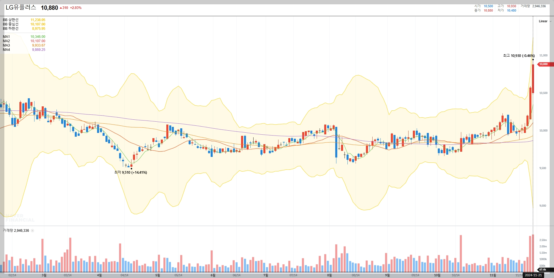Select the MA1 moving average label
The height and width of the screenshot is (278, 554).
coord(6,37)
